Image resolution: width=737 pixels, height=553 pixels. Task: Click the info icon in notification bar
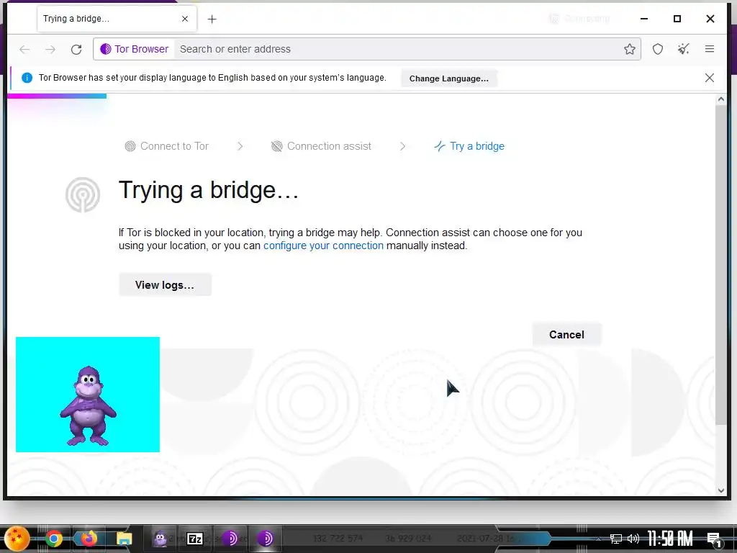tap(27, 78)
